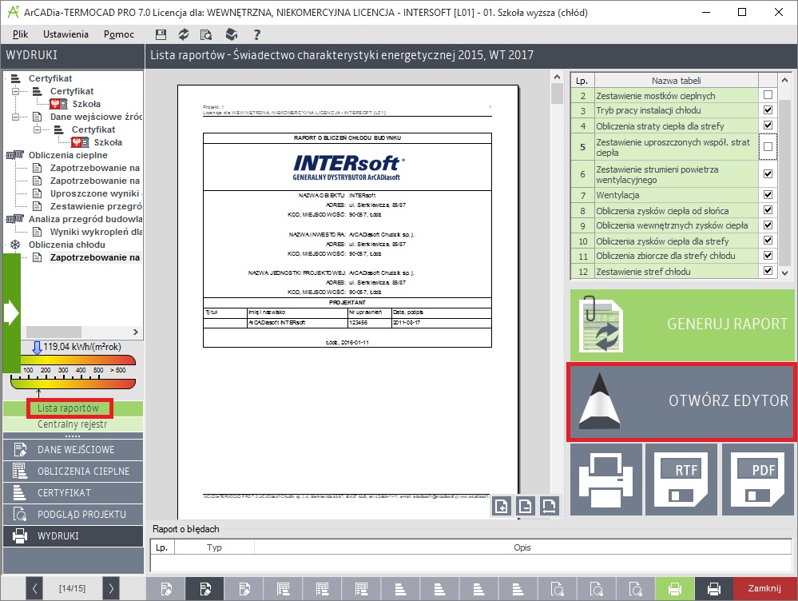Select the WYDRUKI section in sidebar
This screenshot has height=601, width=798.
point(73,535)
